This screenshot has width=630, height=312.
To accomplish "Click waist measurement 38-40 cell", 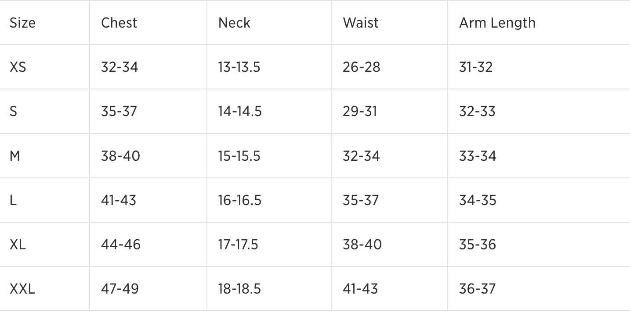I will click(362, 245).
